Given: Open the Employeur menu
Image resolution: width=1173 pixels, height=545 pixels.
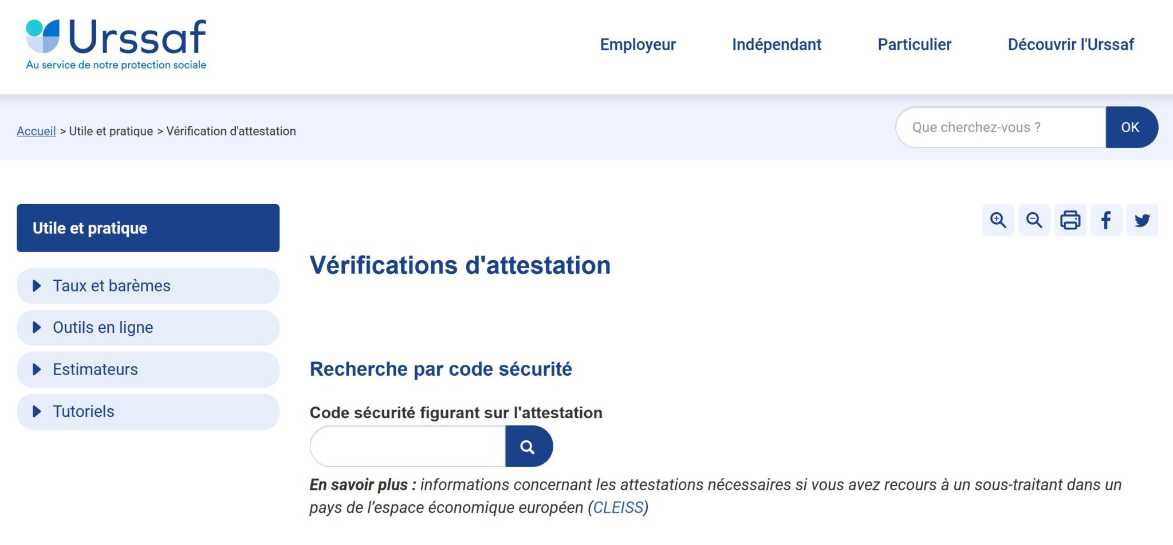Looking at the screenshot, I should 637,45.
